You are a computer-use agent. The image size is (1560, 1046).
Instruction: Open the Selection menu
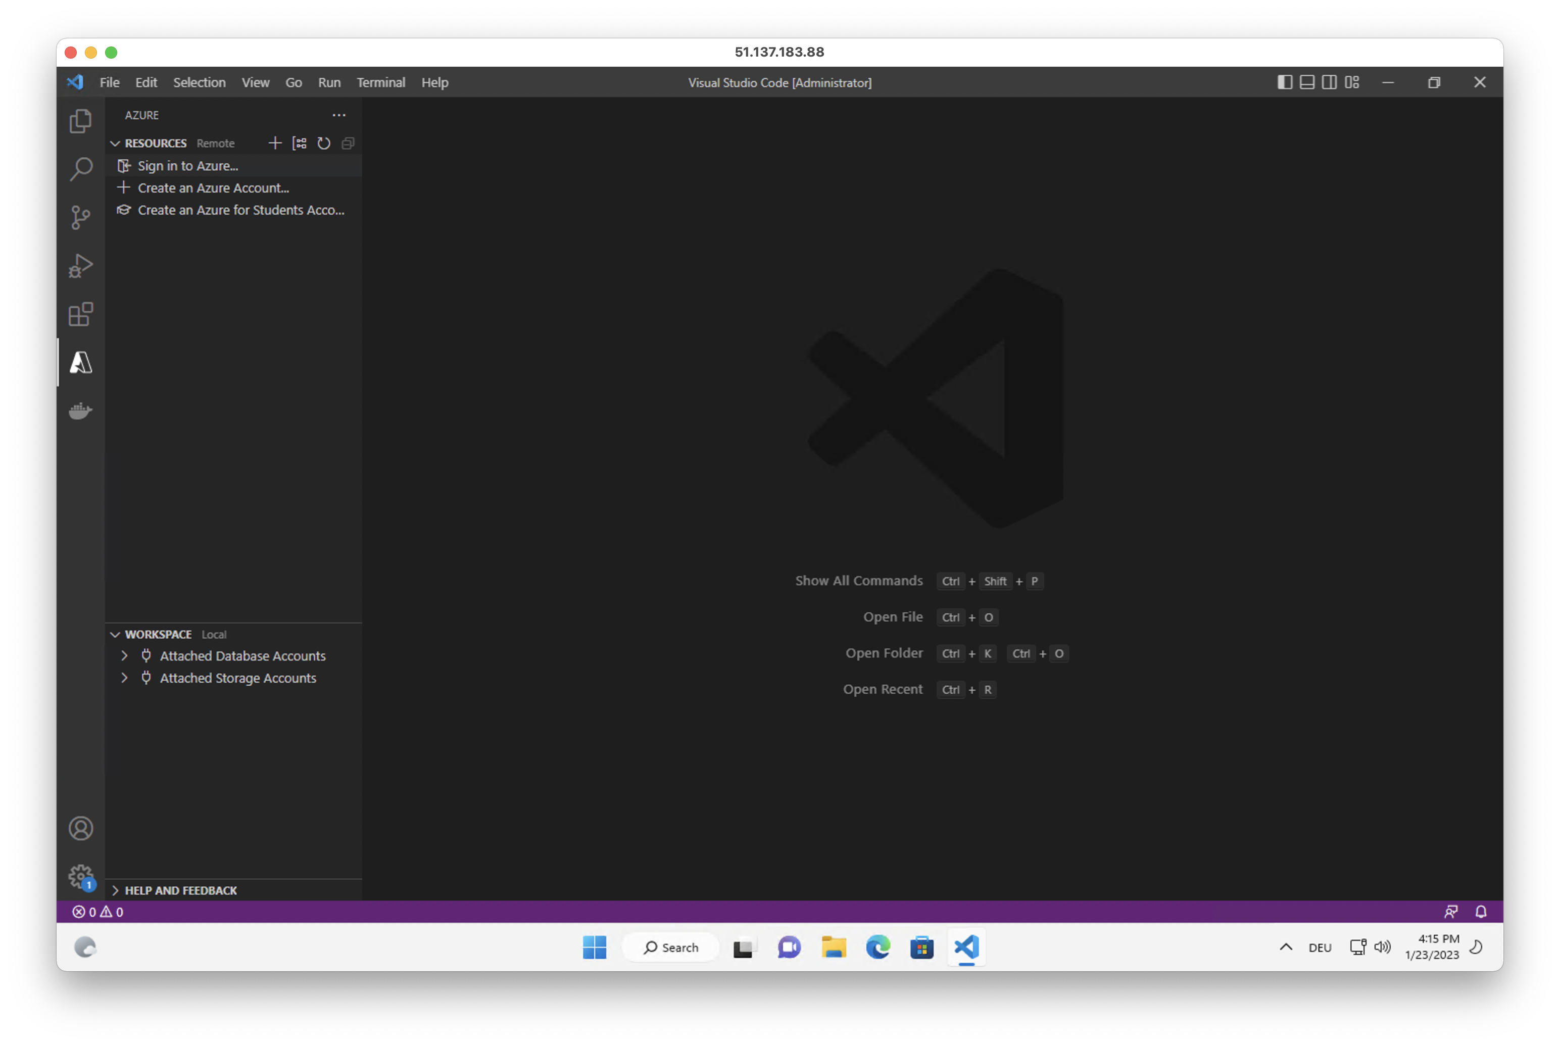pos(199,83)
